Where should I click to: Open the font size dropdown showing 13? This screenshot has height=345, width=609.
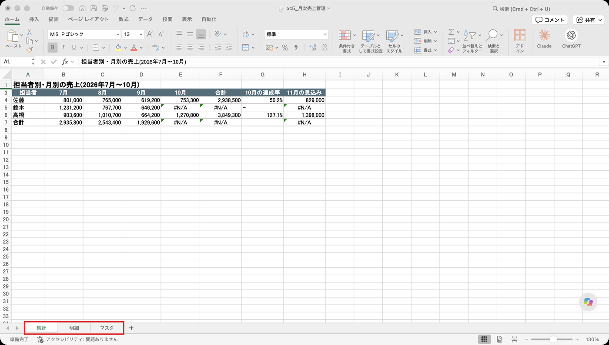141,34
